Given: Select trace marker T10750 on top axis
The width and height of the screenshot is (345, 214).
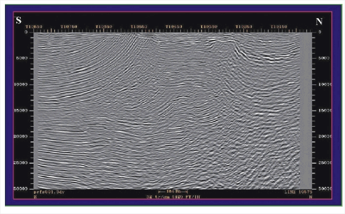Looking at the screenshot, I should 69,27.
